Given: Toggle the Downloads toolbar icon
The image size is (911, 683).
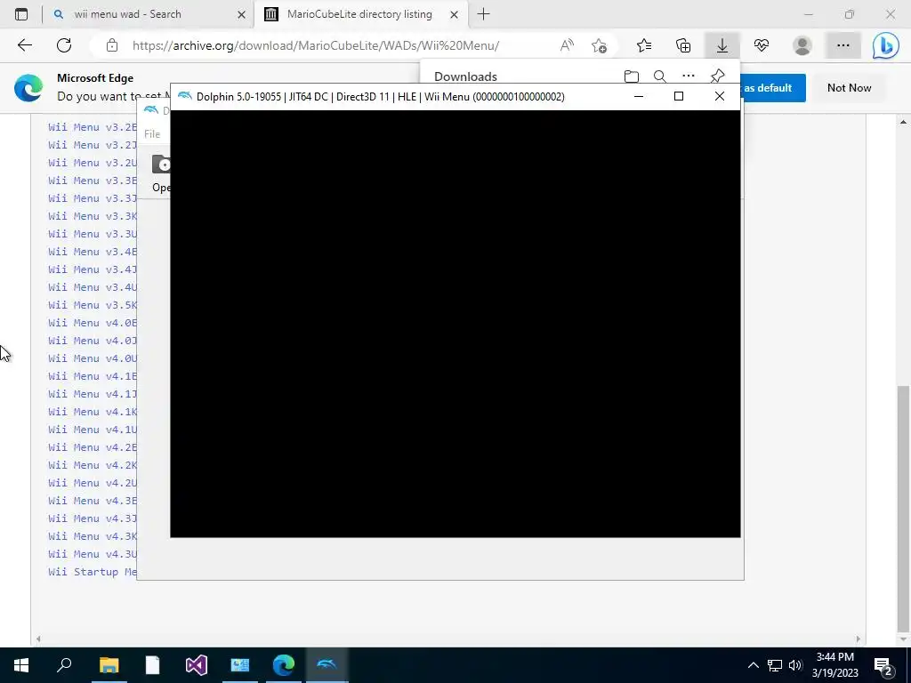Looking at the screenshot, I should (x=722, y=45).
